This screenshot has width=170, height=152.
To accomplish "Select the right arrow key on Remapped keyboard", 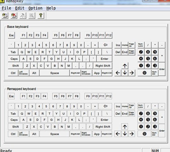I will (x=132, y=134).
